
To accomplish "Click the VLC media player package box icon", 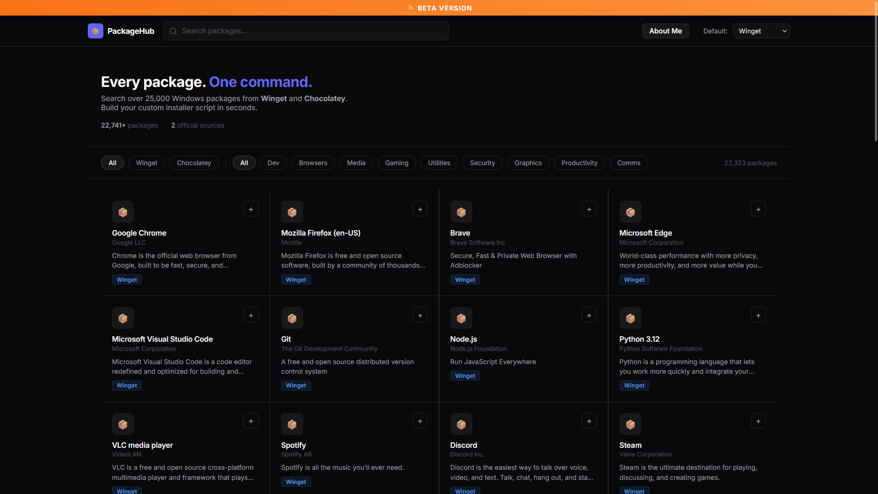I will click(x=123, y=424).
